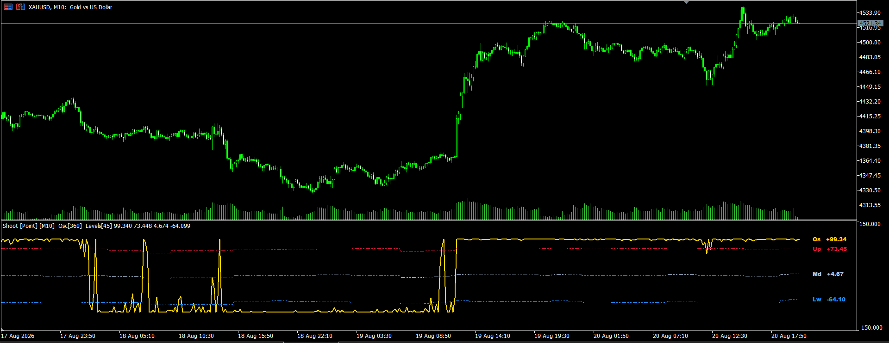Image resolution: width=889 pixels, height=343 pixels.
Task: Click the 4381.35 price scale label
Action: 870,146
